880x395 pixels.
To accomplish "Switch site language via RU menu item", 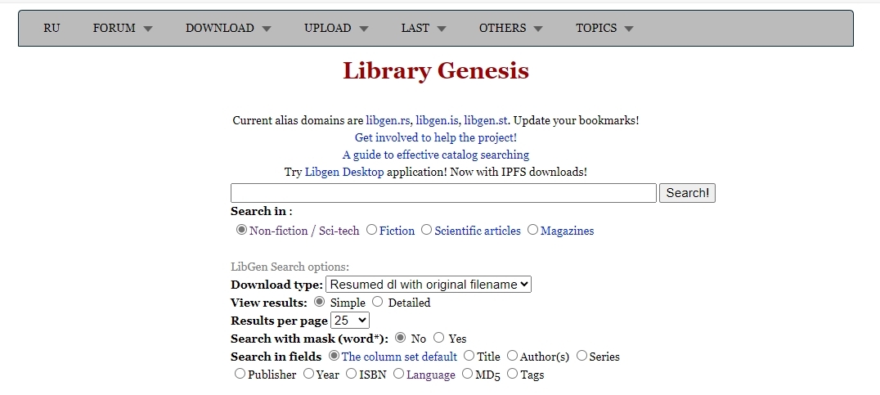I will coord(52,28).
